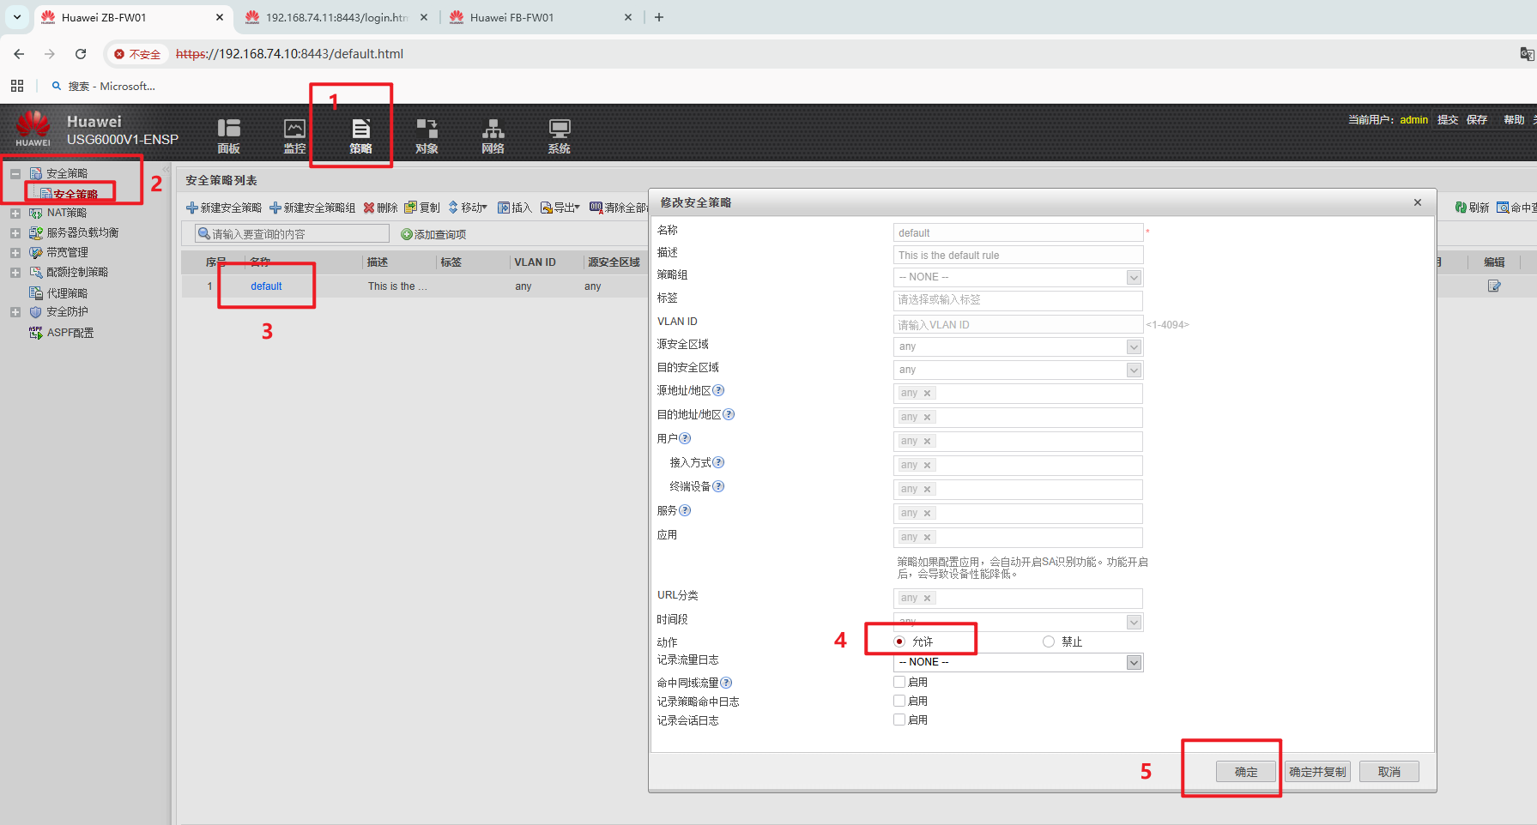Image resolution: width=1537 pixels, height=825 pixels.
Task: Open the 对象 objects icon
Action: [x=427, y=135]
